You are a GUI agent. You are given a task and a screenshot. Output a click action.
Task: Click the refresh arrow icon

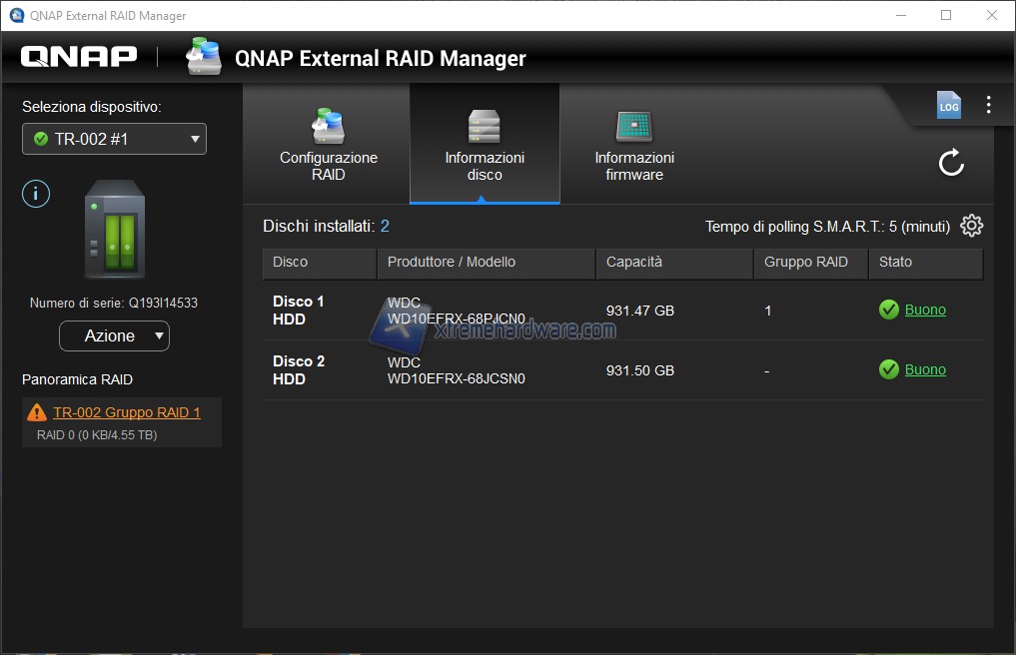[x=951, y=163]
